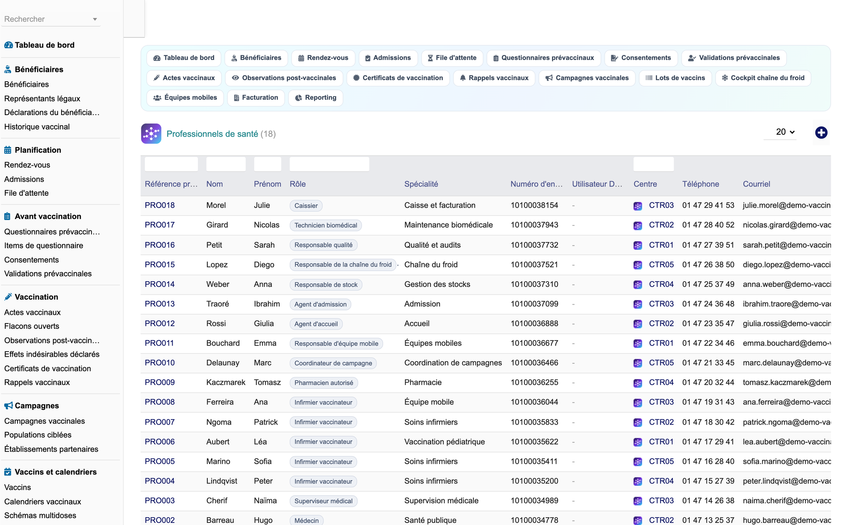
Task: Click the Caissier role badge
Action: pyautogui.click(x=306, y=206)
